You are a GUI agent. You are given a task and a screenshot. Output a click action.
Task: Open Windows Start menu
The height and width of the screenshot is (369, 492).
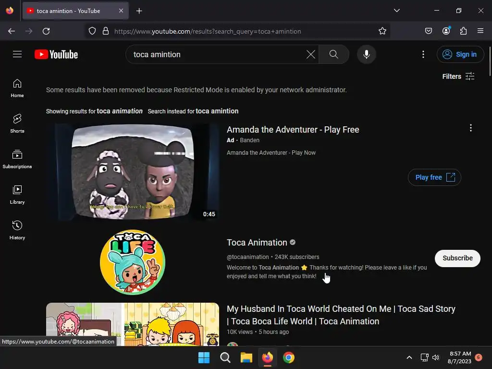click(204, 357)
